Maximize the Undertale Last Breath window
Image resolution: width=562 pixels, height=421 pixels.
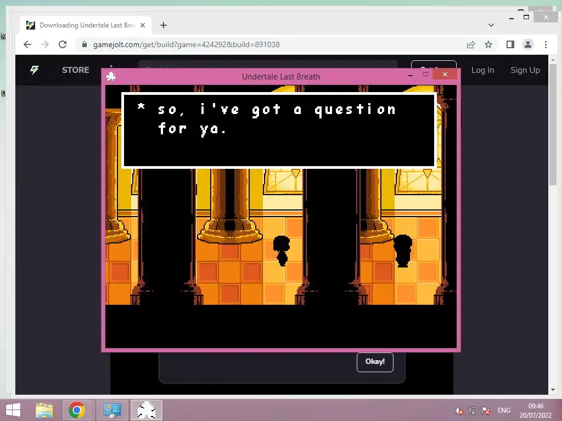(425, 75)
